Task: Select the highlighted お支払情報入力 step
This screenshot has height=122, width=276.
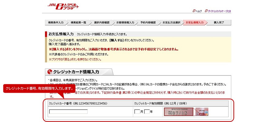Action: tap(194, 23)
